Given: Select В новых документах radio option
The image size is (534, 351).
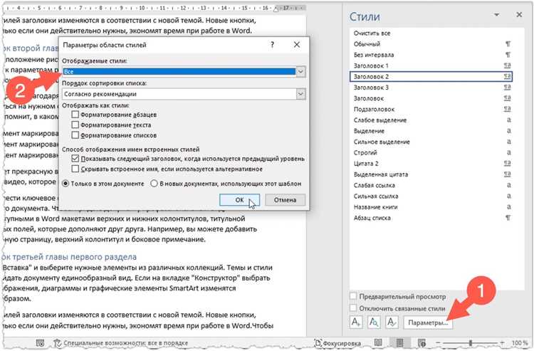Looking at the screenshot, I should click(154, 184).
